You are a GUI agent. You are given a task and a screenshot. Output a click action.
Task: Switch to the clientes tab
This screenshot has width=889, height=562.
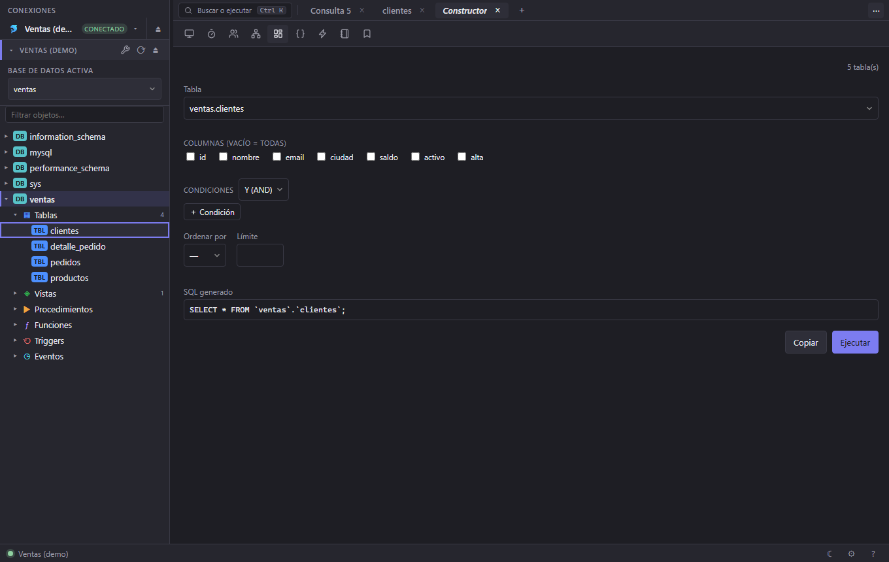point(397,10)
